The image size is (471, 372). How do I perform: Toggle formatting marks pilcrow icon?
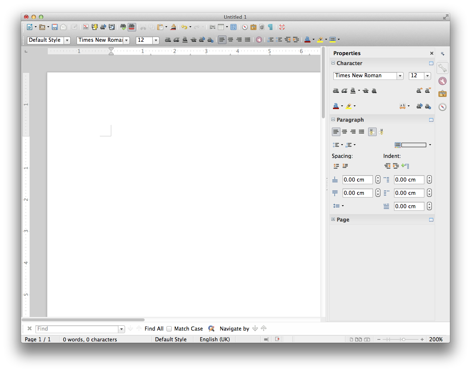coord(270,27)
